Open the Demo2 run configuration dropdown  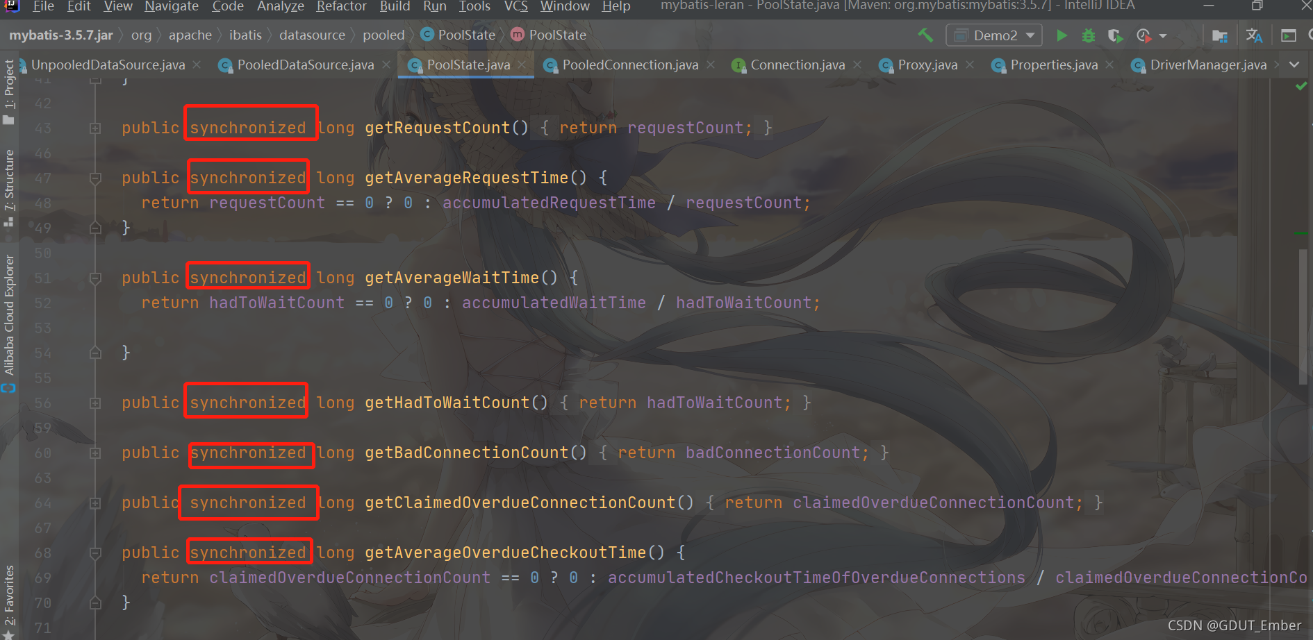tap(994, 35)
